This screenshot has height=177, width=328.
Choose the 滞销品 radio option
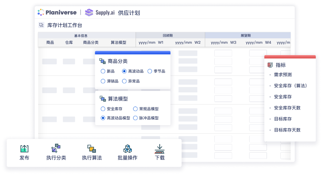point(103,81)
